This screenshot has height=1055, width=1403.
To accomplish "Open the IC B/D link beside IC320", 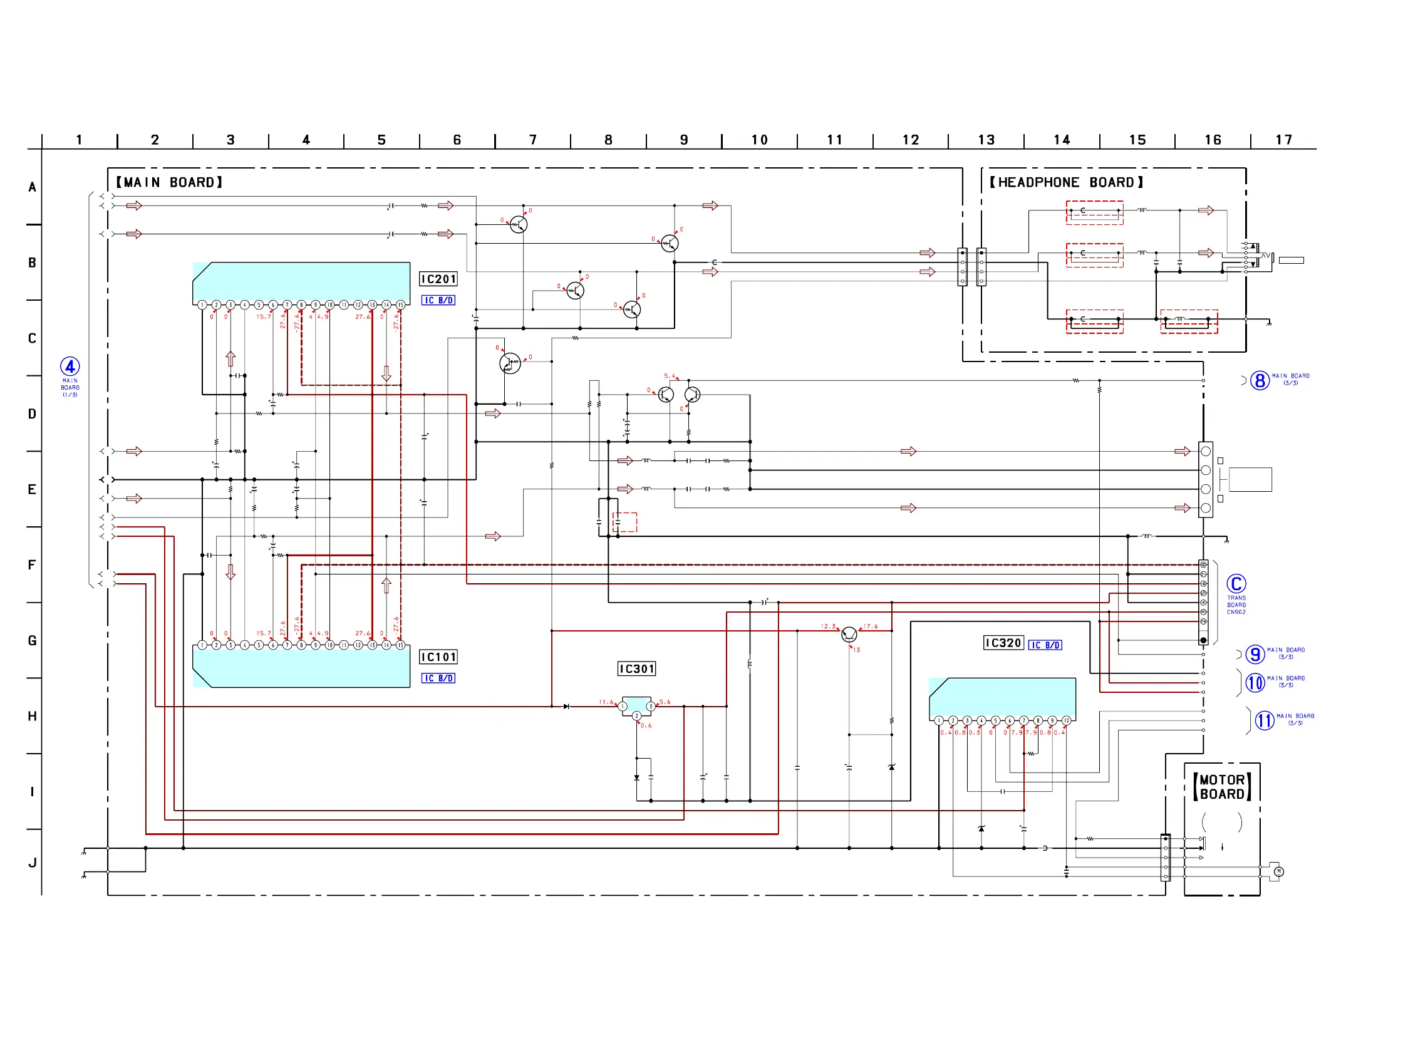I will pyautogui.click(x=1045, y=645).
